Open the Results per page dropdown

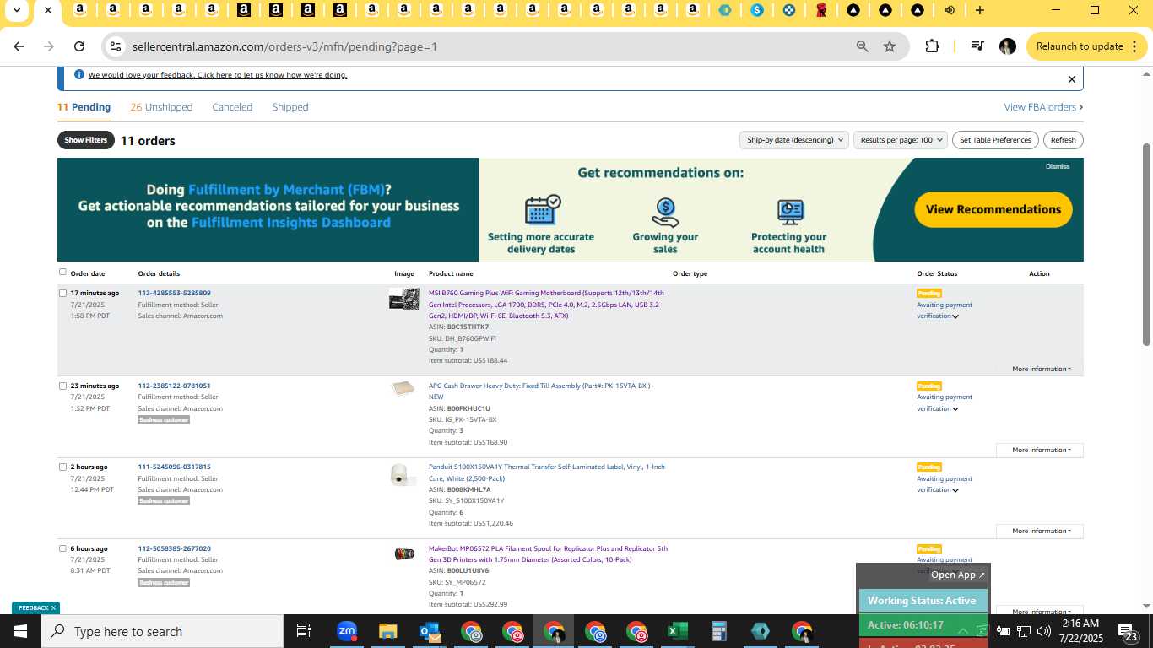pos(900,140)
